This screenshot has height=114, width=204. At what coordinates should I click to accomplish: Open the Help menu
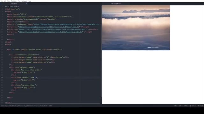pyautogui.click(x=29, y=1)
